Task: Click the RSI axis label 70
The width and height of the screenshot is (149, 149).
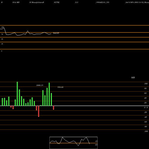Action: point(2,34)
